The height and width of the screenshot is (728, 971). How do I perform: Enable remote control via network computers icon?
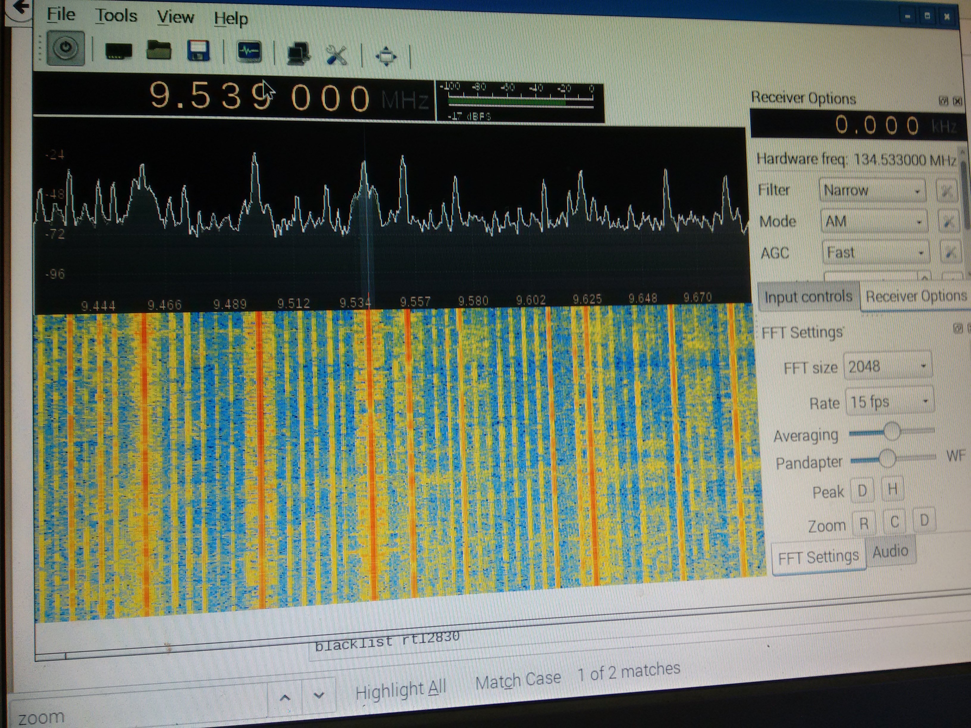point(298,54)
